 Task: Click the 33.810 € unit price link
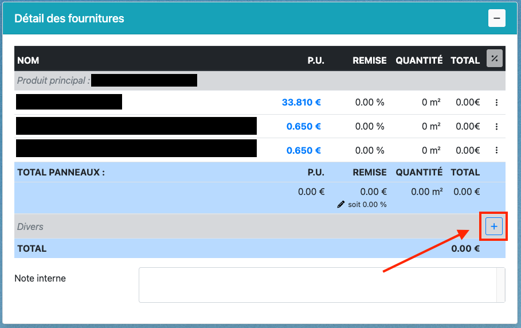[x=301, y=103]
